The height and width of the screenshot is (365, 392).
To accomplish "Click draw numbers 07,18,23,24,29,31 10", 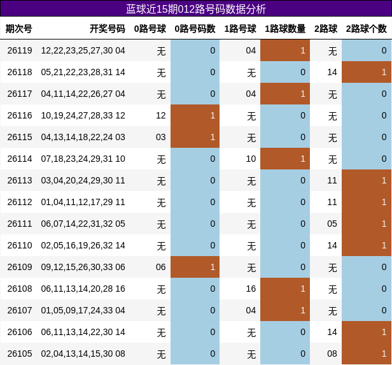I will click(83, 159).
